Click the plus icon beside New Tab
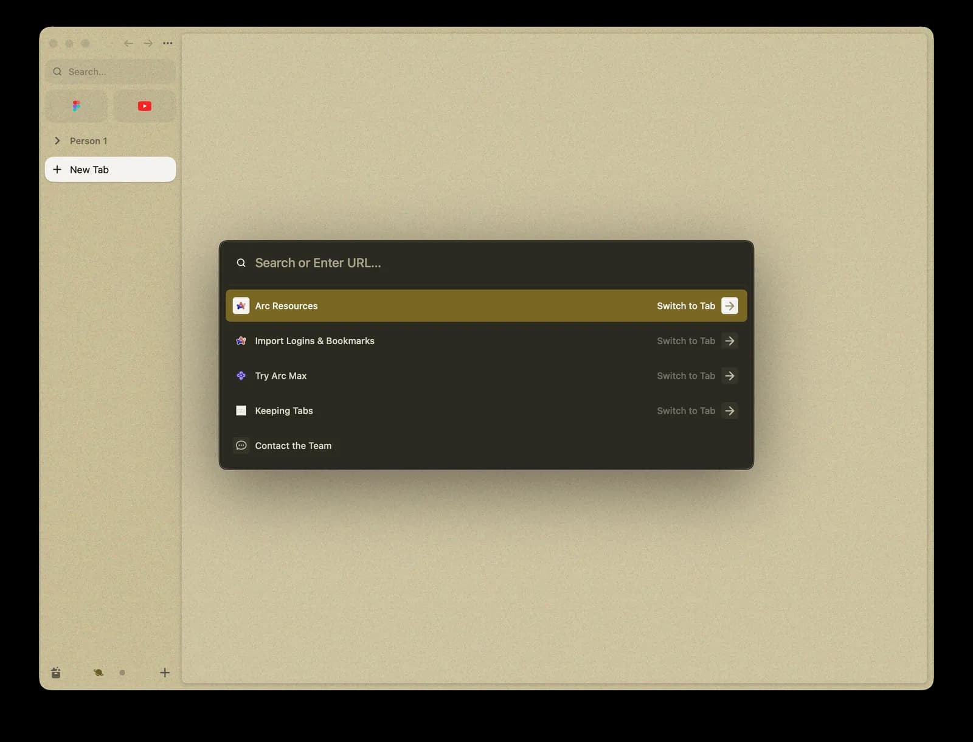The image size is (973, 742). pyautogui.click(x=57, y=169)
